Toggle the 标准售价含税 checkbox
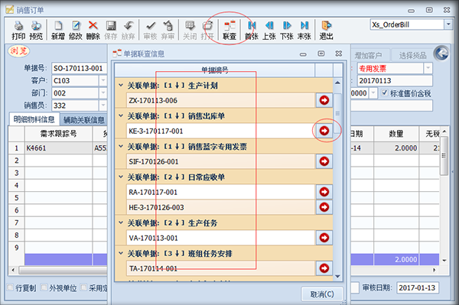Viewport: 459px width, 305px height. click(384, 93)
